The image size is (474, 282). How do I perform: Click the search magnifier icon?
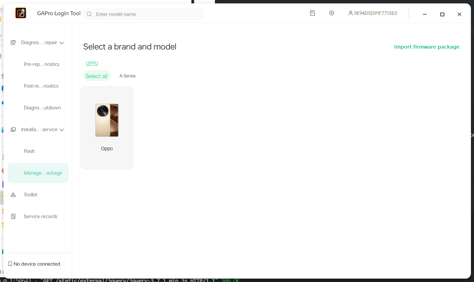tap(89, 14)
